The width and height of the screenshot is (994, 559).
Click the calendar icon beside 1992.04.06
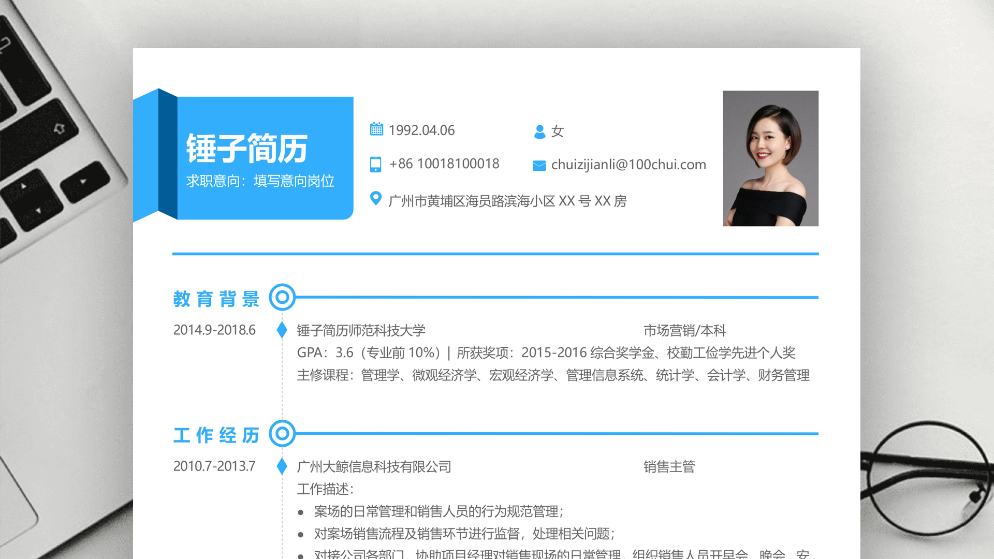pos(376,129)
